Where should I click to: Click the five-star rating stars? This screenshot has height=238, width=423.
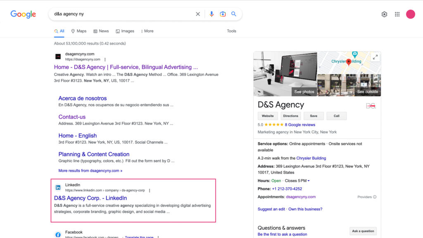click(274, 125)
